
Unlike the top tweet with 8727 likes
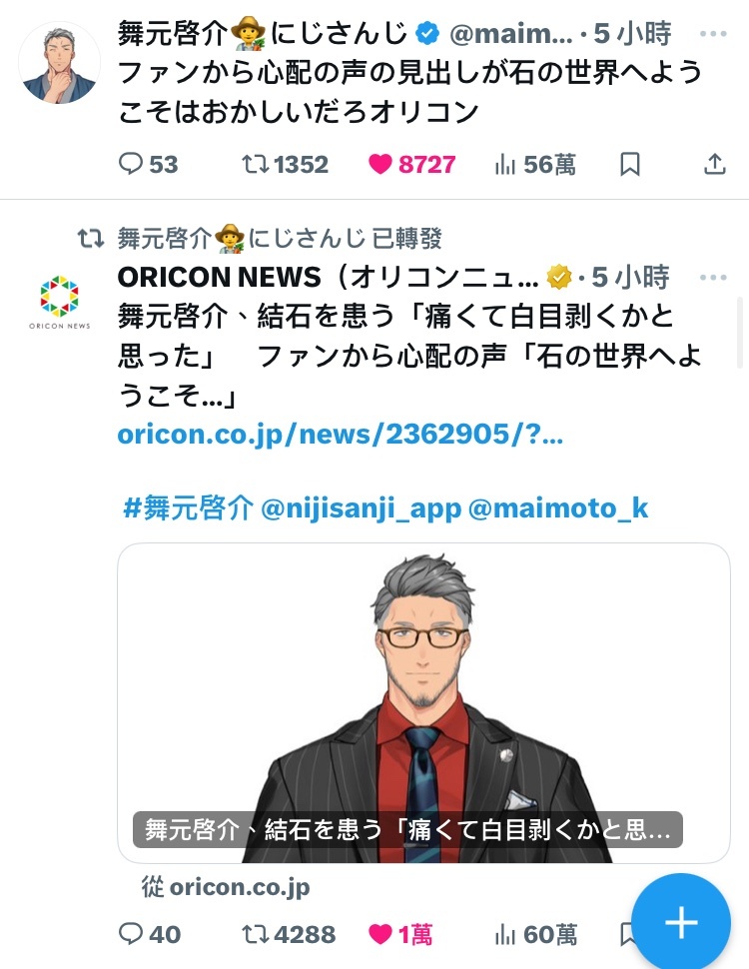411,165
